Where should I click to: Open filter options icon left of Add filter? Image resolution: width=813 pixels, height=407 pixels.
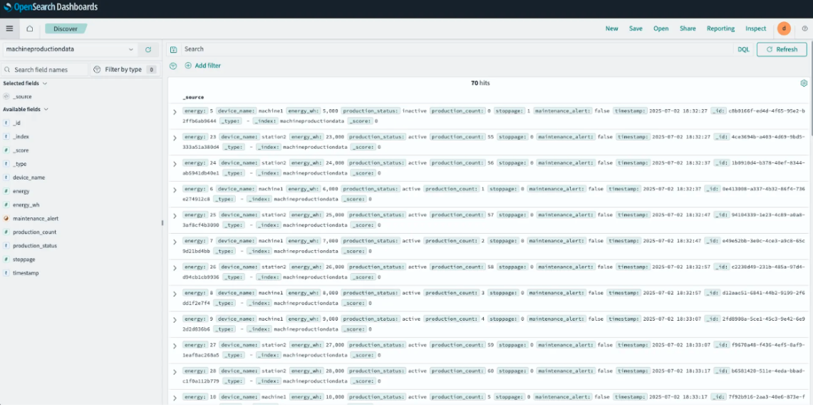click(x=173, y=66)
